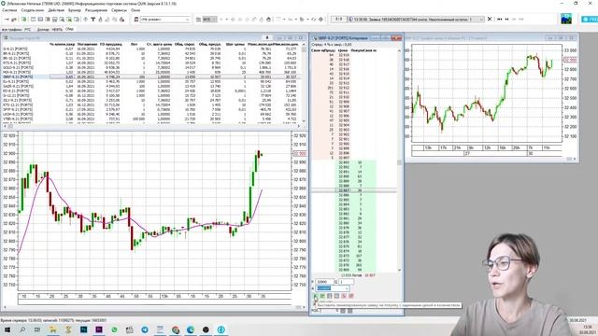Image resolution: width=598 pixels, height=336 pixels.
Task: Click the skip-to-start playback icon
Action: tap(500, 19)
